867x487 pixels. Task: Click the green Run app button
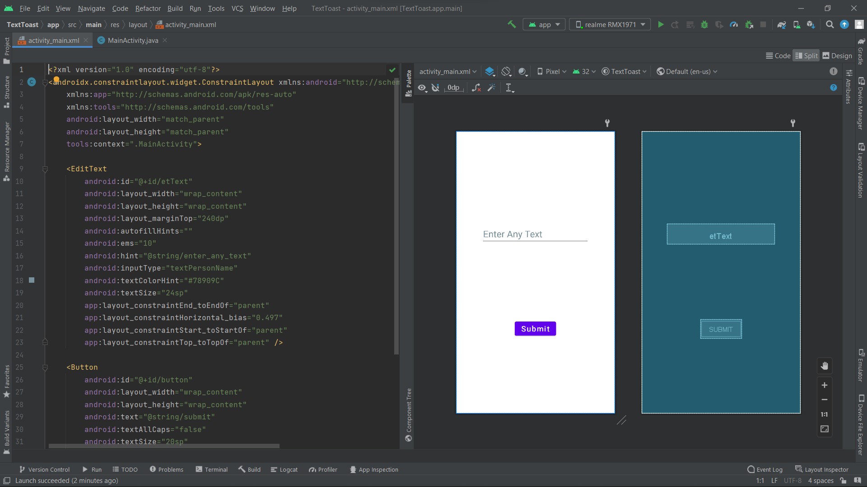tap(661, 25)
